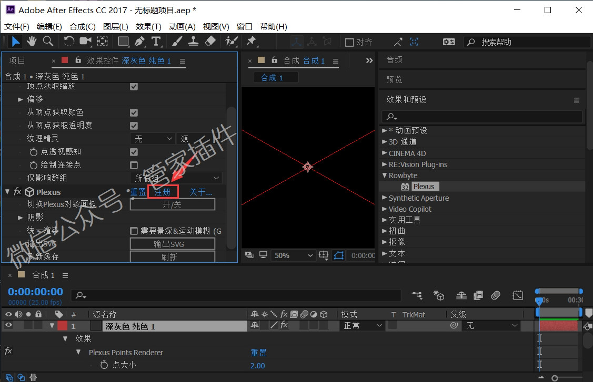
Task: Open the 仅影响群组 dropdown
Action: click(x=177, y=178)
